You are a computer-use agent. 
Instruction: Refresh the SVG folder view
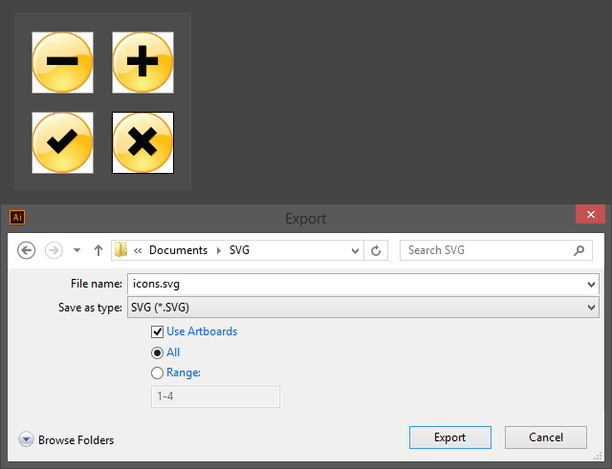pos(377,250)
